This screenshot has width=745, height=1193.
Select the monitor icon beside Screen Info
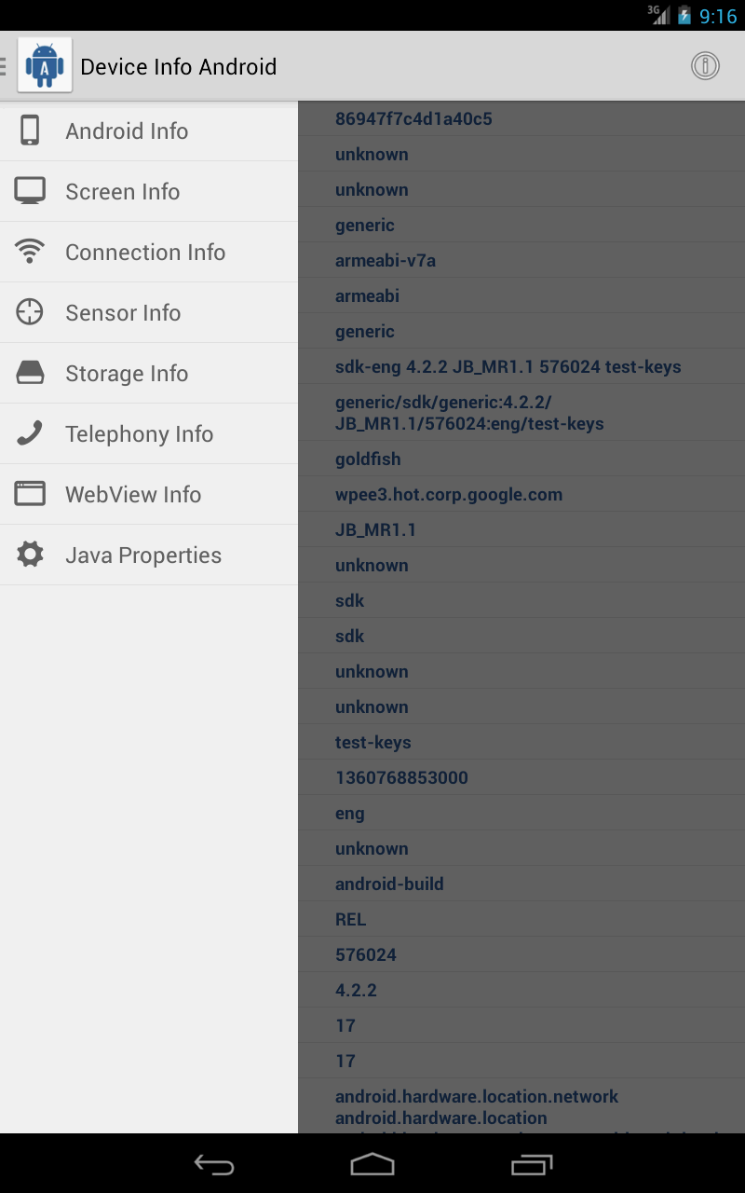click(x=31, y=191)
